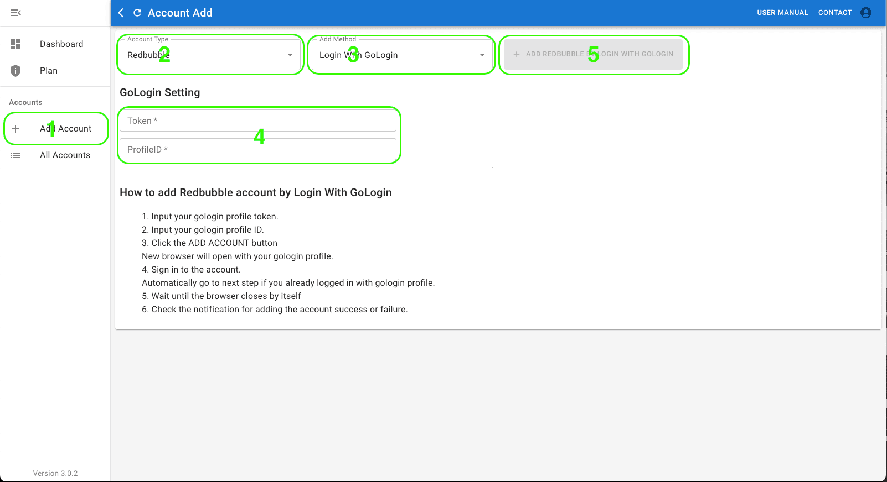887x482 pixels.
Task: Open the Dashboard page
Action: coord(55,44)
